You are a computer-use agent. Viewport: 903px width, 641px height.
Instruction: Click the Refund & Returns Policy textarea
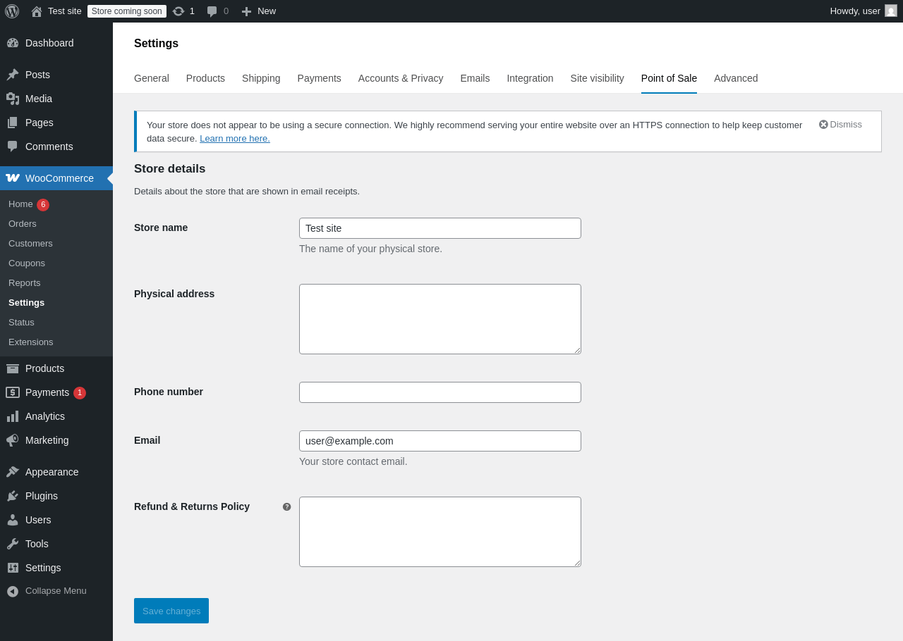(x=440, y=532)
